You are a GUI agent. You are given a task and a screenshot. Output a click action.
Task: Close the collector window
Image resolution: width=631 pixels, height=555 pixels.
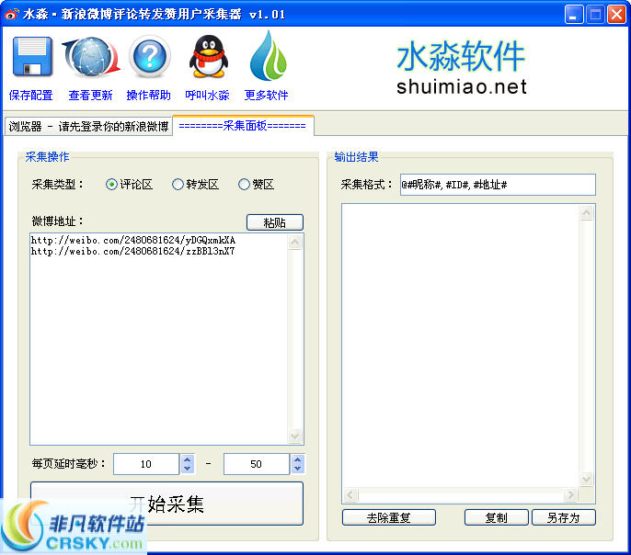click(616, 15)
